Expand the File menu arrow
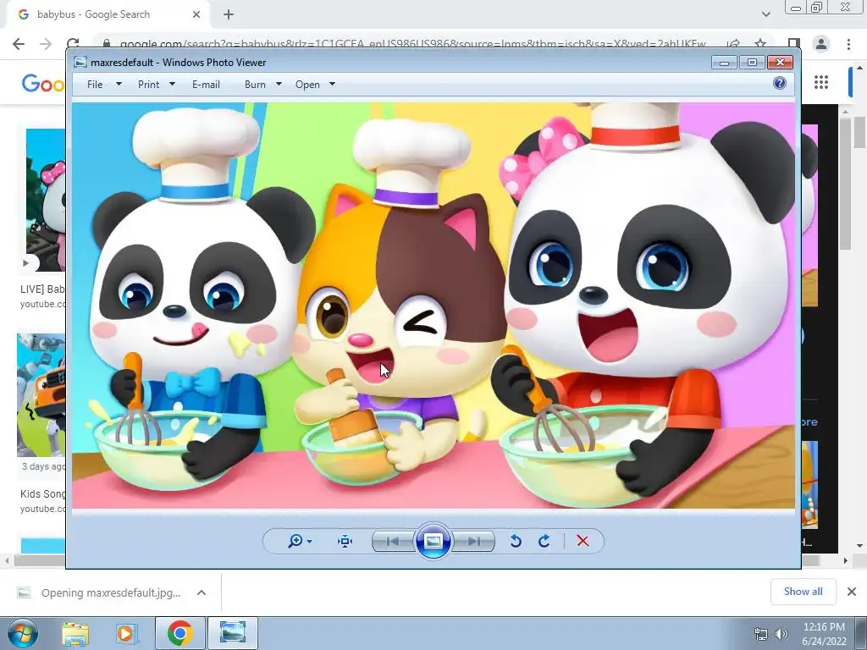 [119, 84]
